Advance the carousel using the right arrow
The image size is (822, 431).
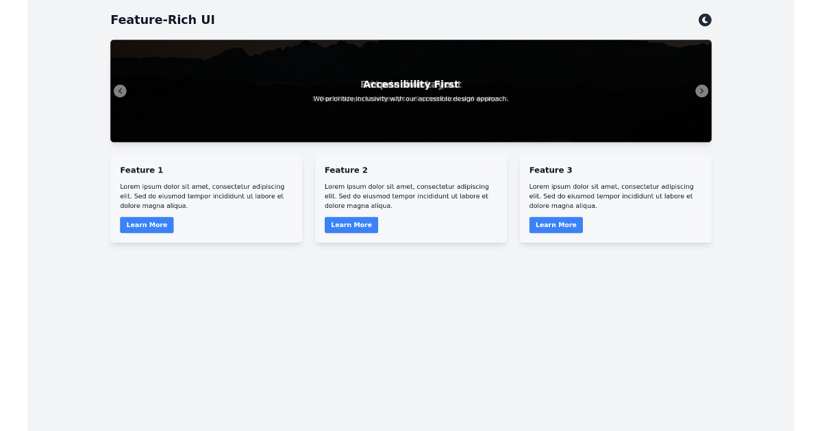click(x=701, y=90)
